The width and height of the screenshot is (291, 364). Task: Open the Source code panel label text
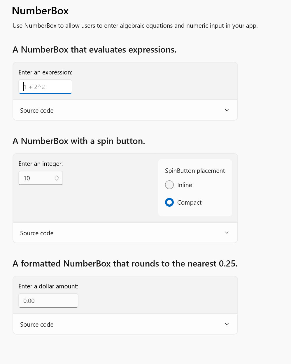36,110
